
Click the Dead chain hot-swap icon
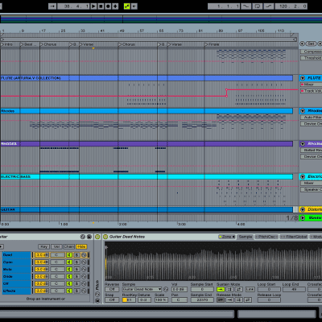(x=84, y=254)
